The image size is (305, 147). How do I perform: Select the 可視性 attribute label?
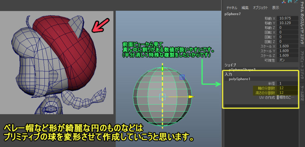(270, 60)
